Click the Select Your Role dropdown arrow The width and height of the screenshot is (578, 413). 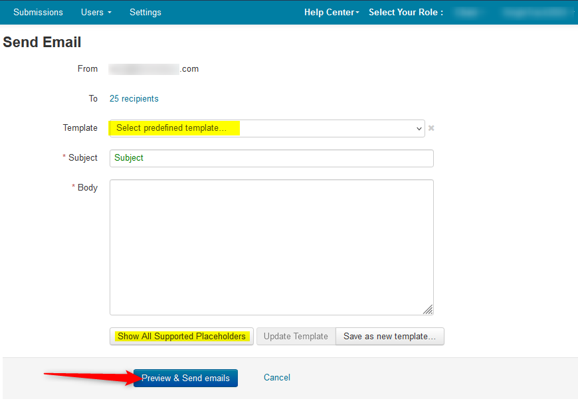(x=574, y=12)
